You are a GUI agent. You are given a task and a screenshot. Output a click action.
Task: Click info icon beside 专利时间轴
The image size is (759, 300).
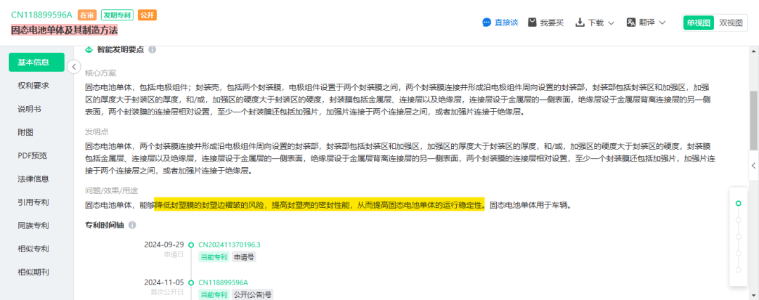(132, 225)
